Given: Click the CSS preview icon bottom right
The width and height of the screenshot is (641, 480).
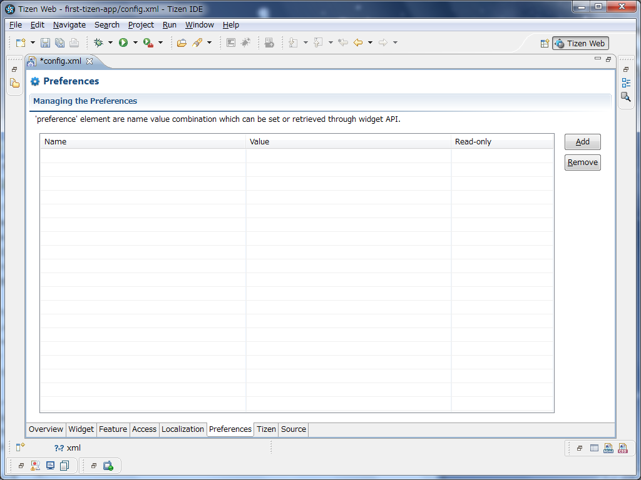Looking at the screenshot, I should click(623, 448).
